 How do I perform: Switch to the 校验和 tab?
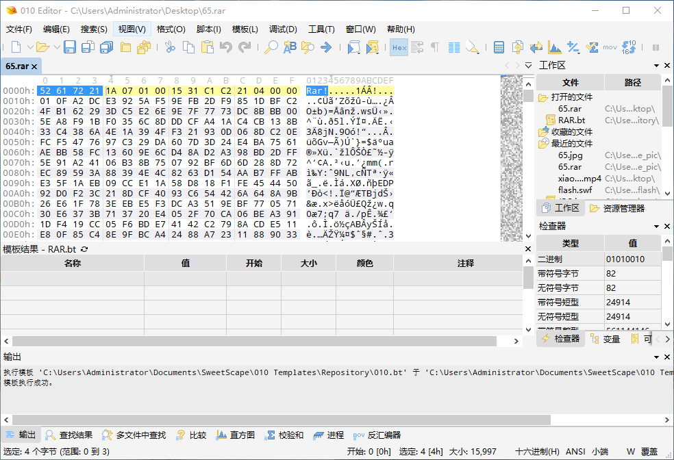point(284,435)
